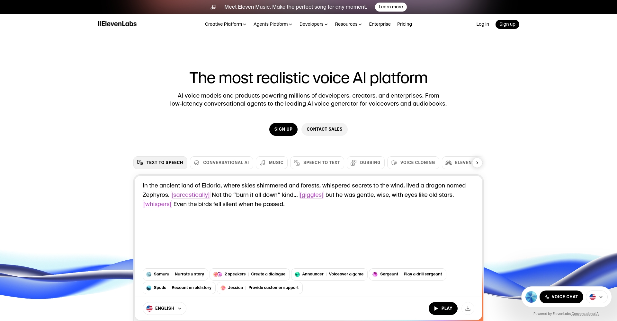Open voice chat language flag dropdown
617x321 pixels.
click(x=597, y=297)
